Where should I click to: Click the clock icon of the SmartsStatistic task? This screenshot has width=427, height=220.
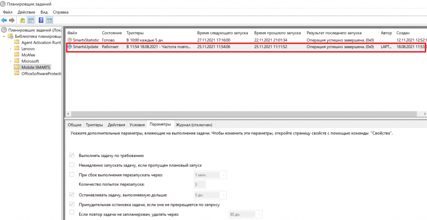pos(70,40)
